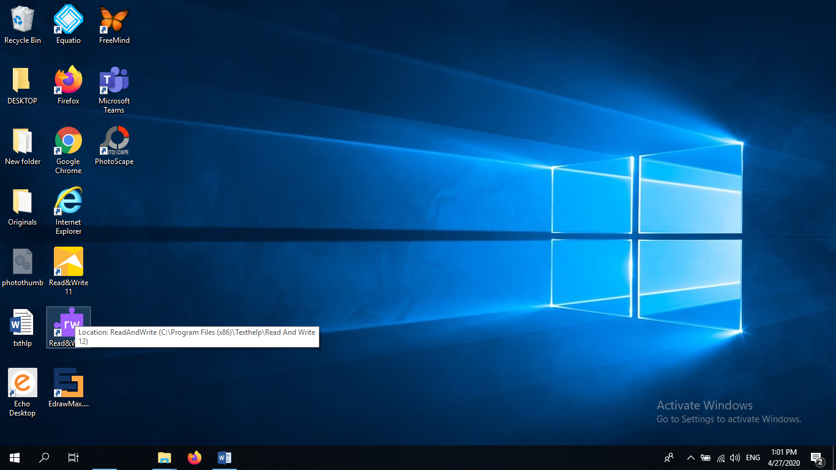Viewport: 836px width, 470px height.
Task: Select the Echo Desktop shortcut
Action: click(x=23, y=393)
